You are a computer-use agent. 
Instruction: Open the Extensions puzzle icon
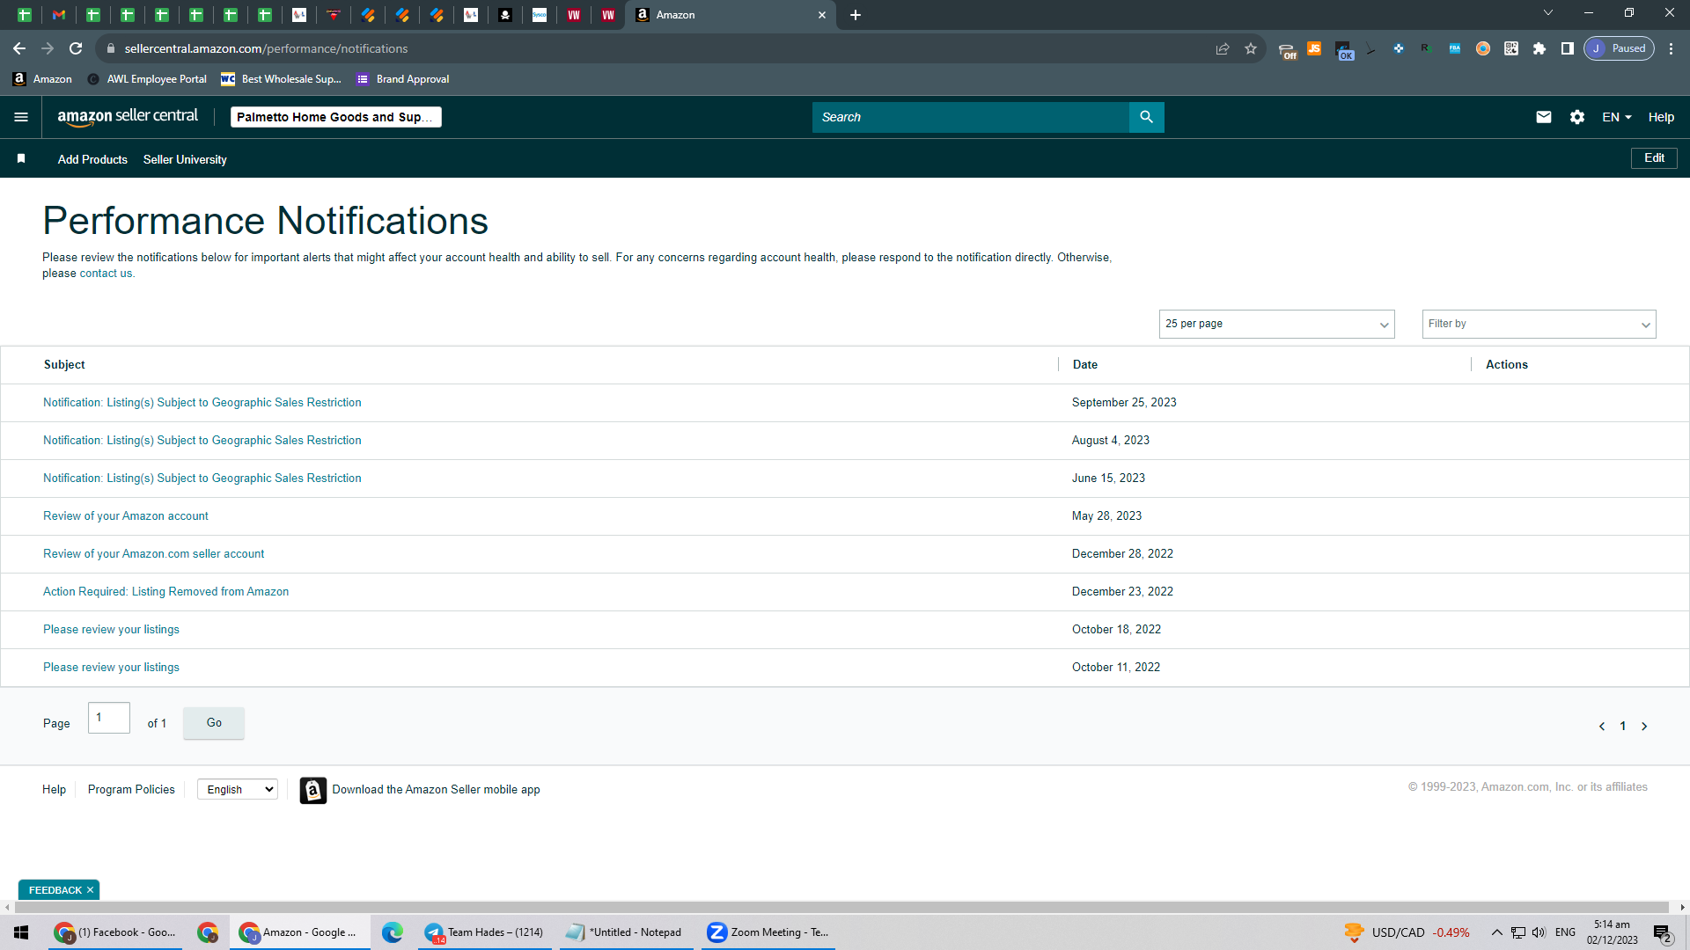point(1539,48)
